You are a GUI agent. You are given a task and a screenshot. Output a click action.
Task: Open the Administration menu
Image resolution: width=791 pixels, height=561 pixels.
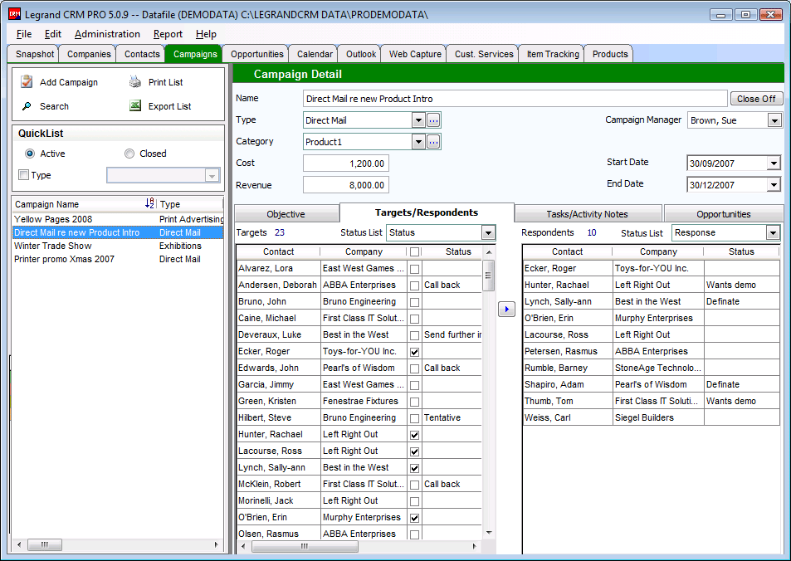click(107, 34)
